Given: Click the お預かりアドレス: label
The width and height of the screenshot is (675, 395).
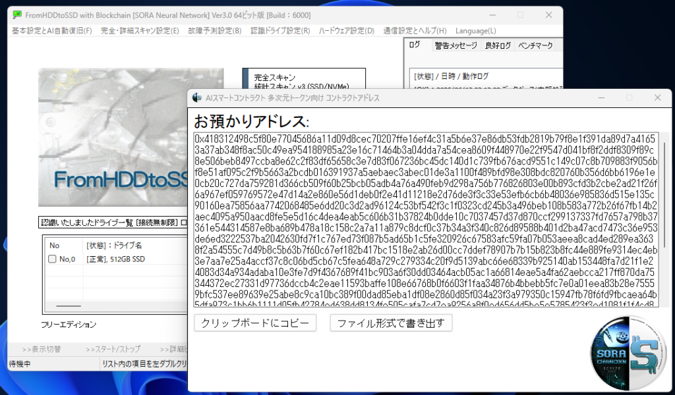Looking at the screenshot, I should 251,121.
